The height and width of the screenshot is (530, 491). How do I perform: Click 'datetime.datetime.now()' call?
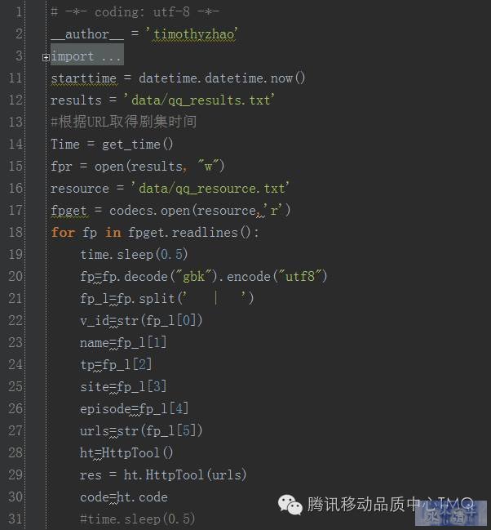(x=222, y=78)
